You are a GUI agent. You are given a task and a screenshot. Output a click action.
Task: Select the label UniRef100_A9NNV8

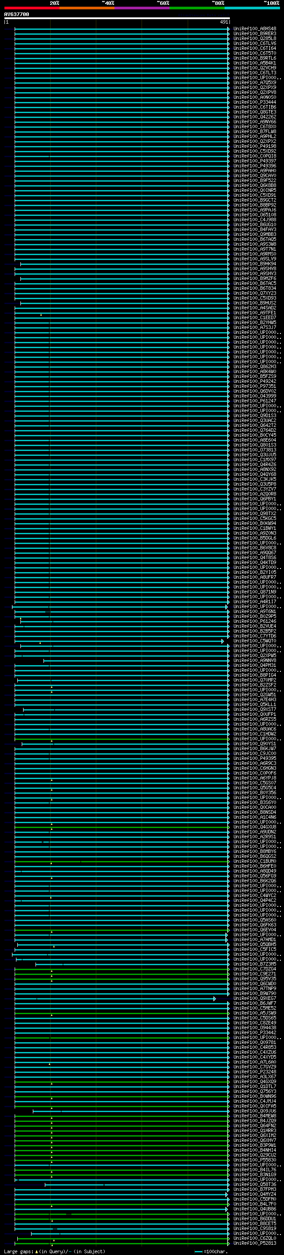pos(255,661)
